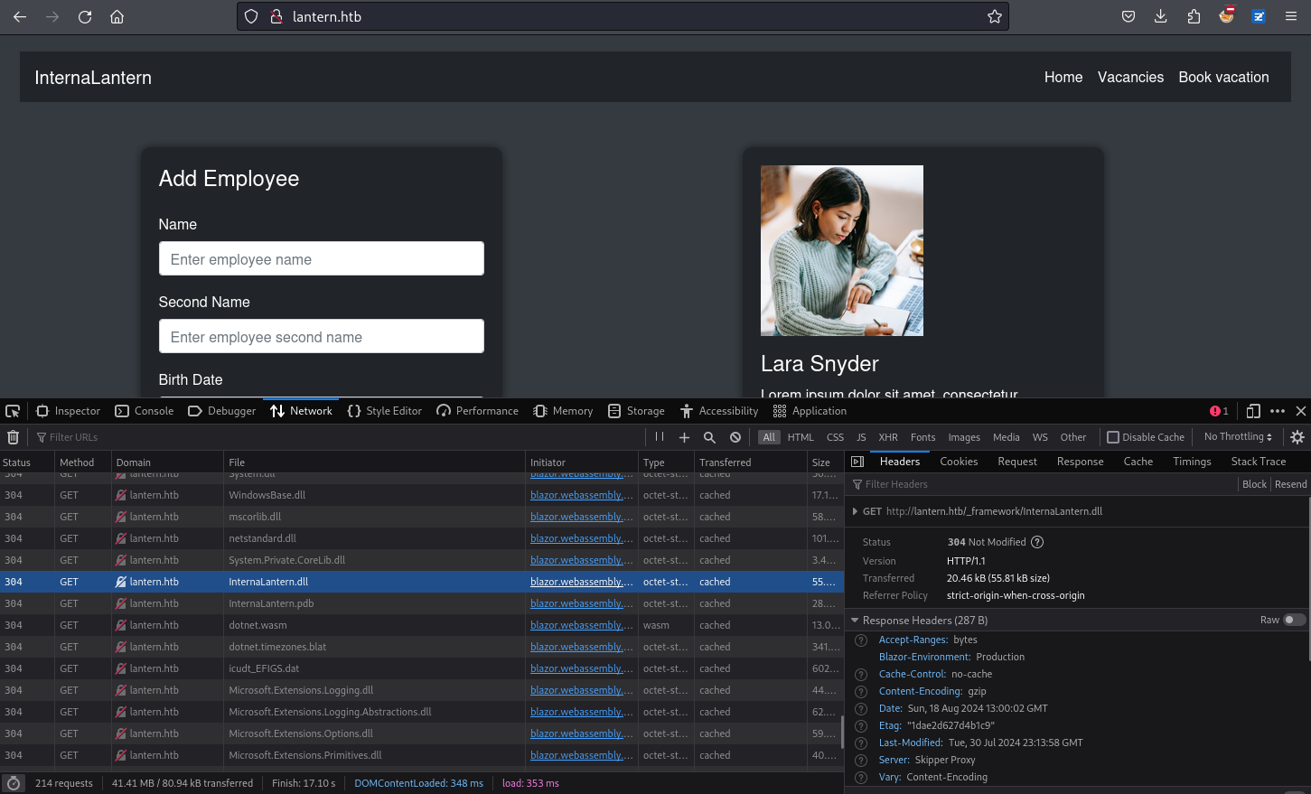
Task: Open the Timings details tab
Action: point(1192,462)
